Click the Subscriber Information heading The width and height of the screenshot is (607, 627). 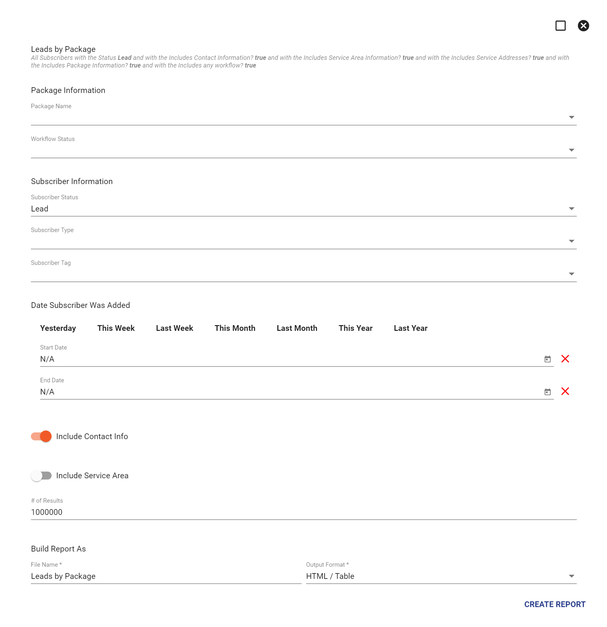point(72,182)
